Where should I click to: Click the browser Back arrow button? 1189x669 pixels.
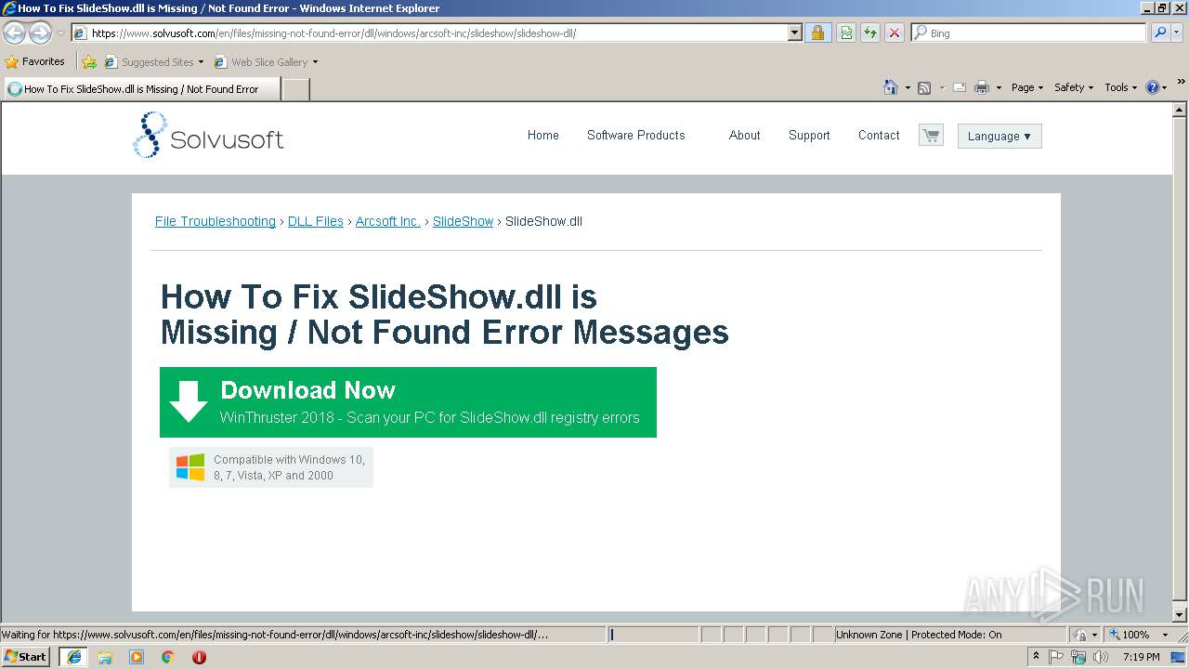14,33
